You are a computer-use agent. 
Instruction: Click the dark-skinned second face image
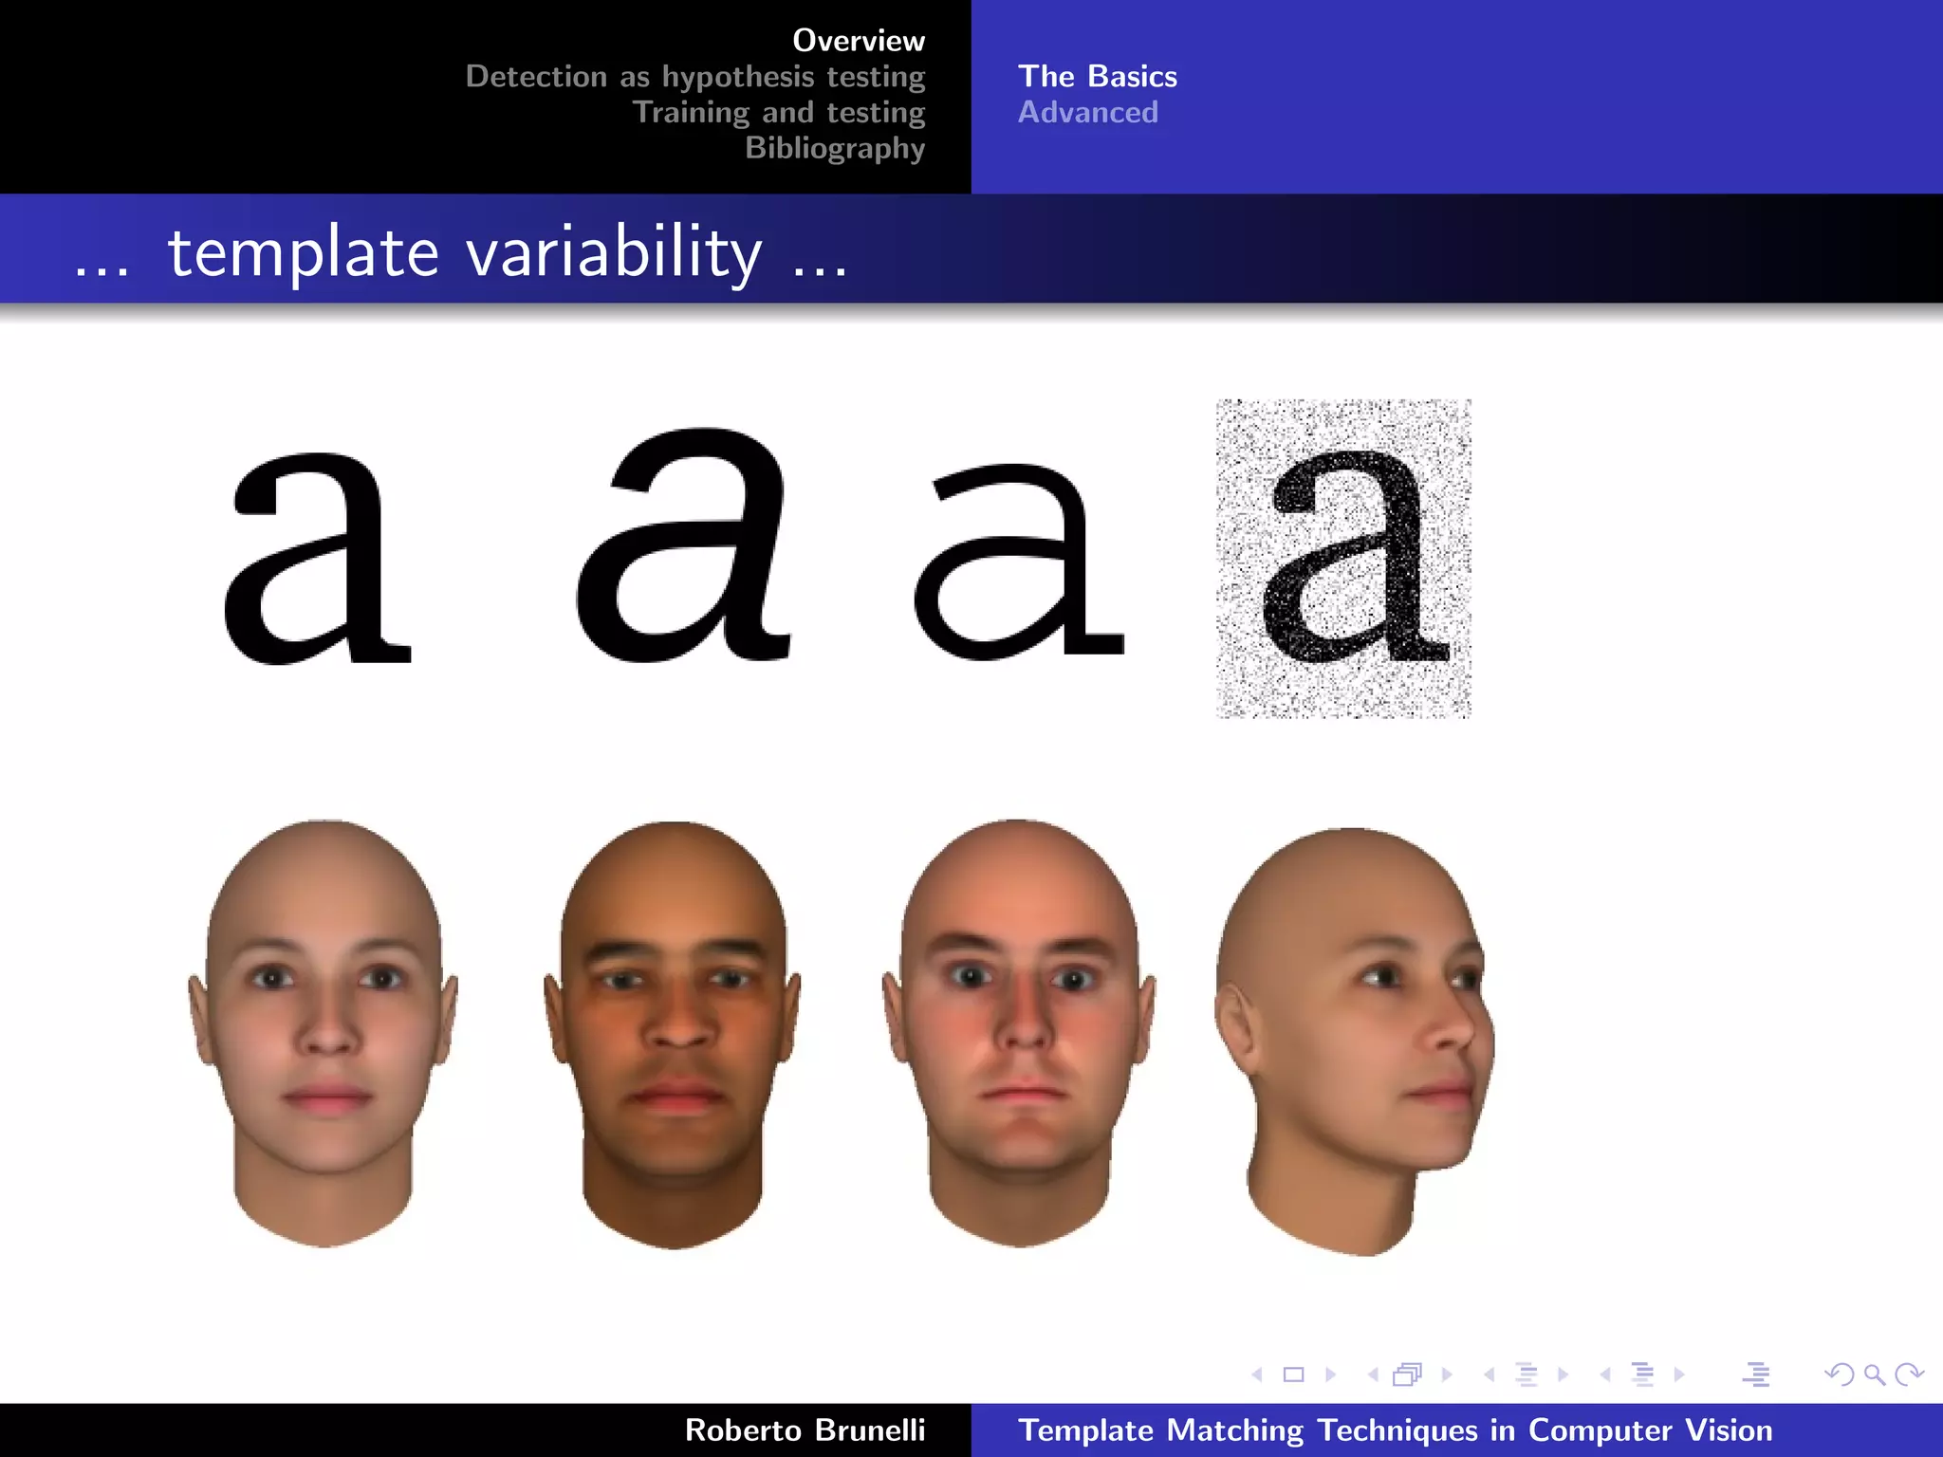[673, 1035]
